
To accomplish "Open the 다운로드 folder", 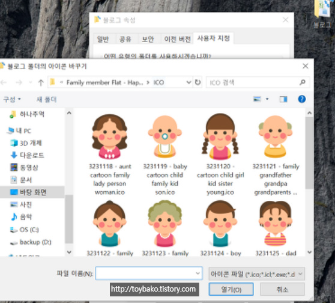I will coord(28,155).
